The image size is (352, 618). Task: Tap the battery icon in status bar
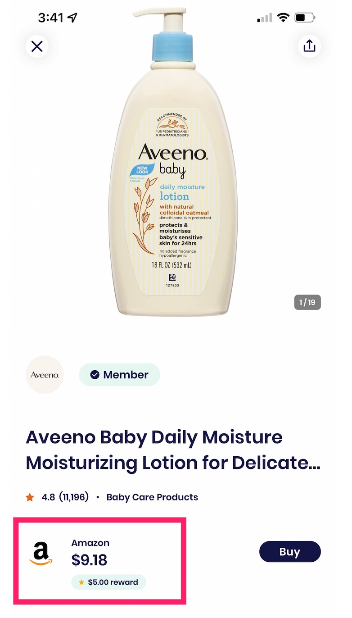click(x=305, y=18)
